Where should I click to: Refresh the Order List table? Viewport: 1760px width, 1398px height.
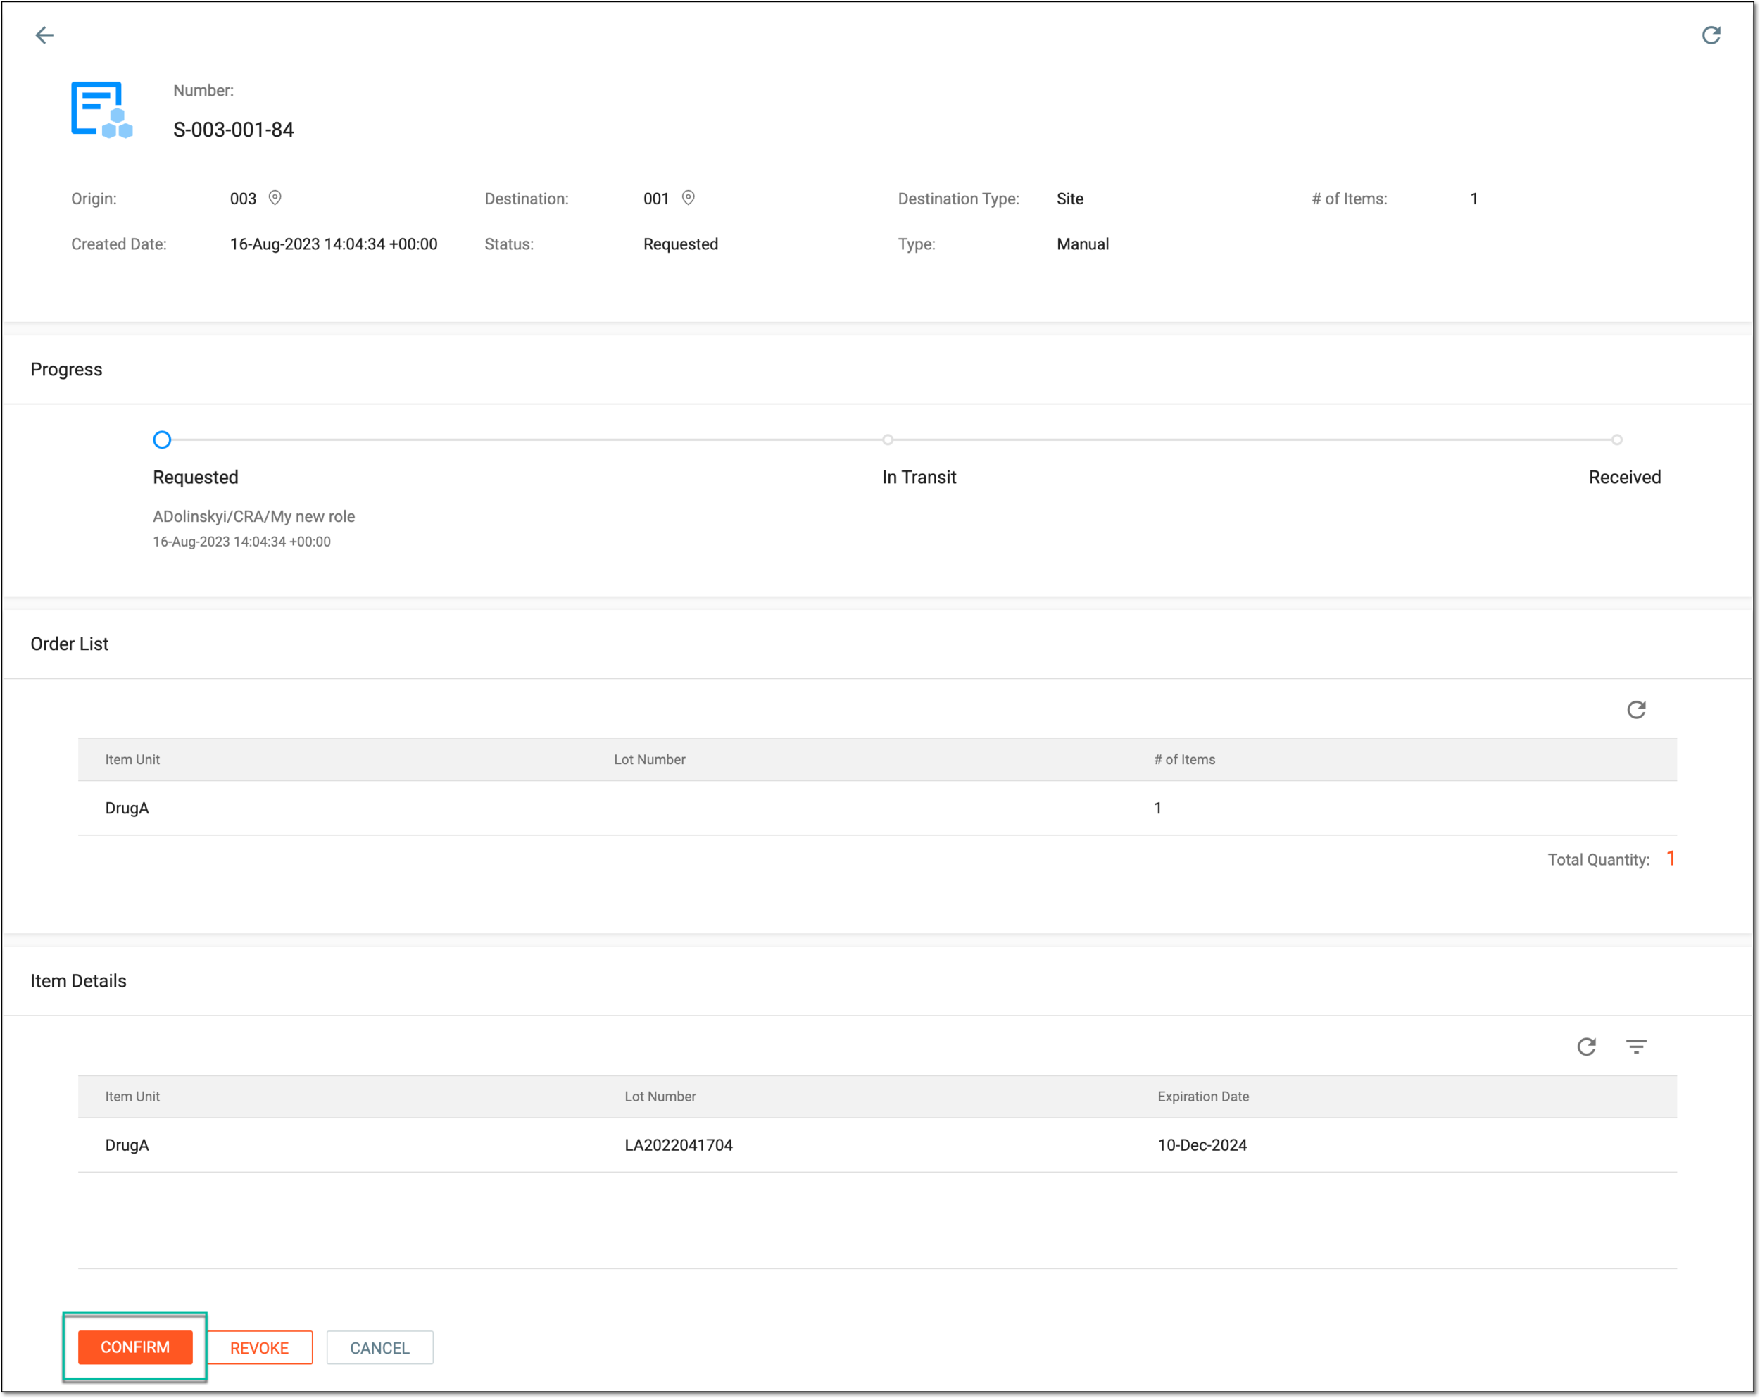click(1636, 710)
